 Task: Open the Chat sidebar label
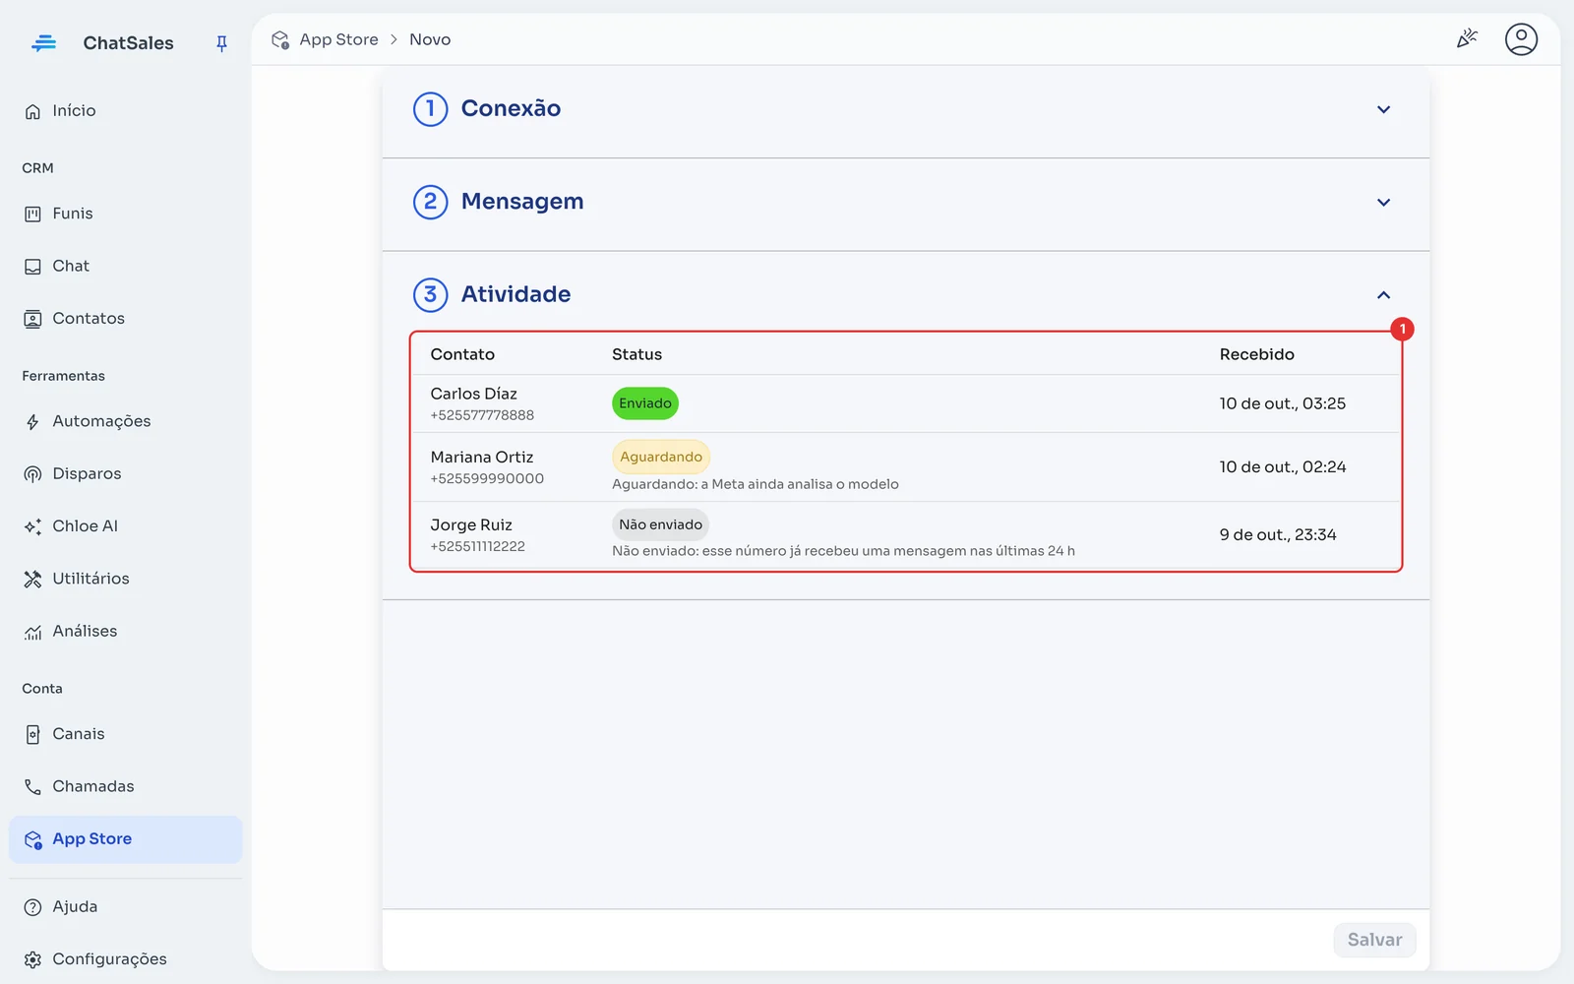pos(71,266)
